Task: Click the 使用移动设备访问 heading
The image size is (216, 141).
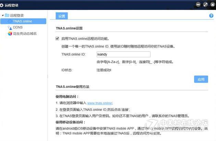Action: point(70,122)
